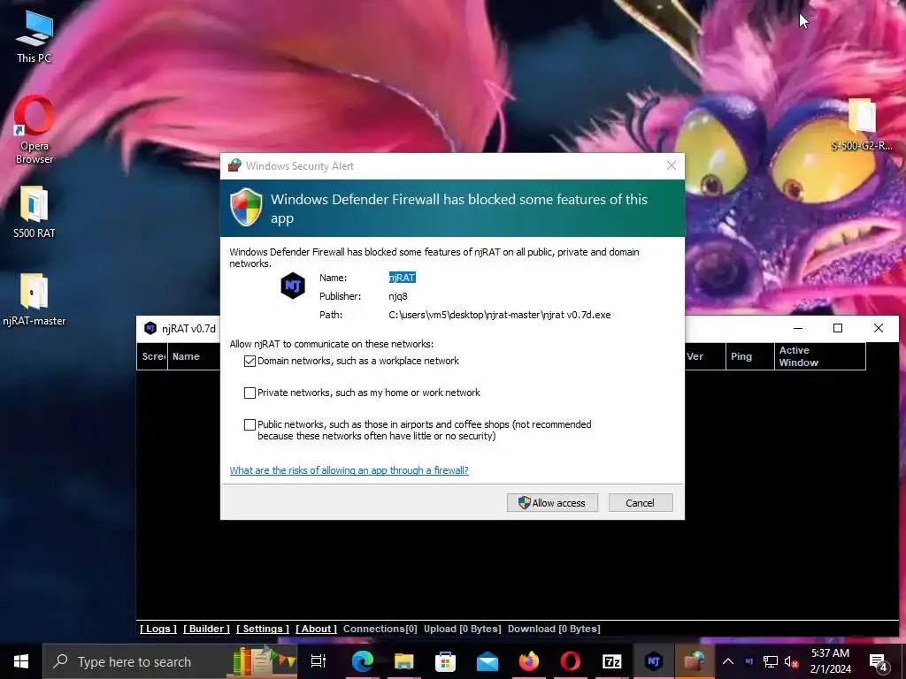Viewport: 906px width, 679px height.
Task: Click the njRAT hexagon icon in alert
Action: coord(293,286)
